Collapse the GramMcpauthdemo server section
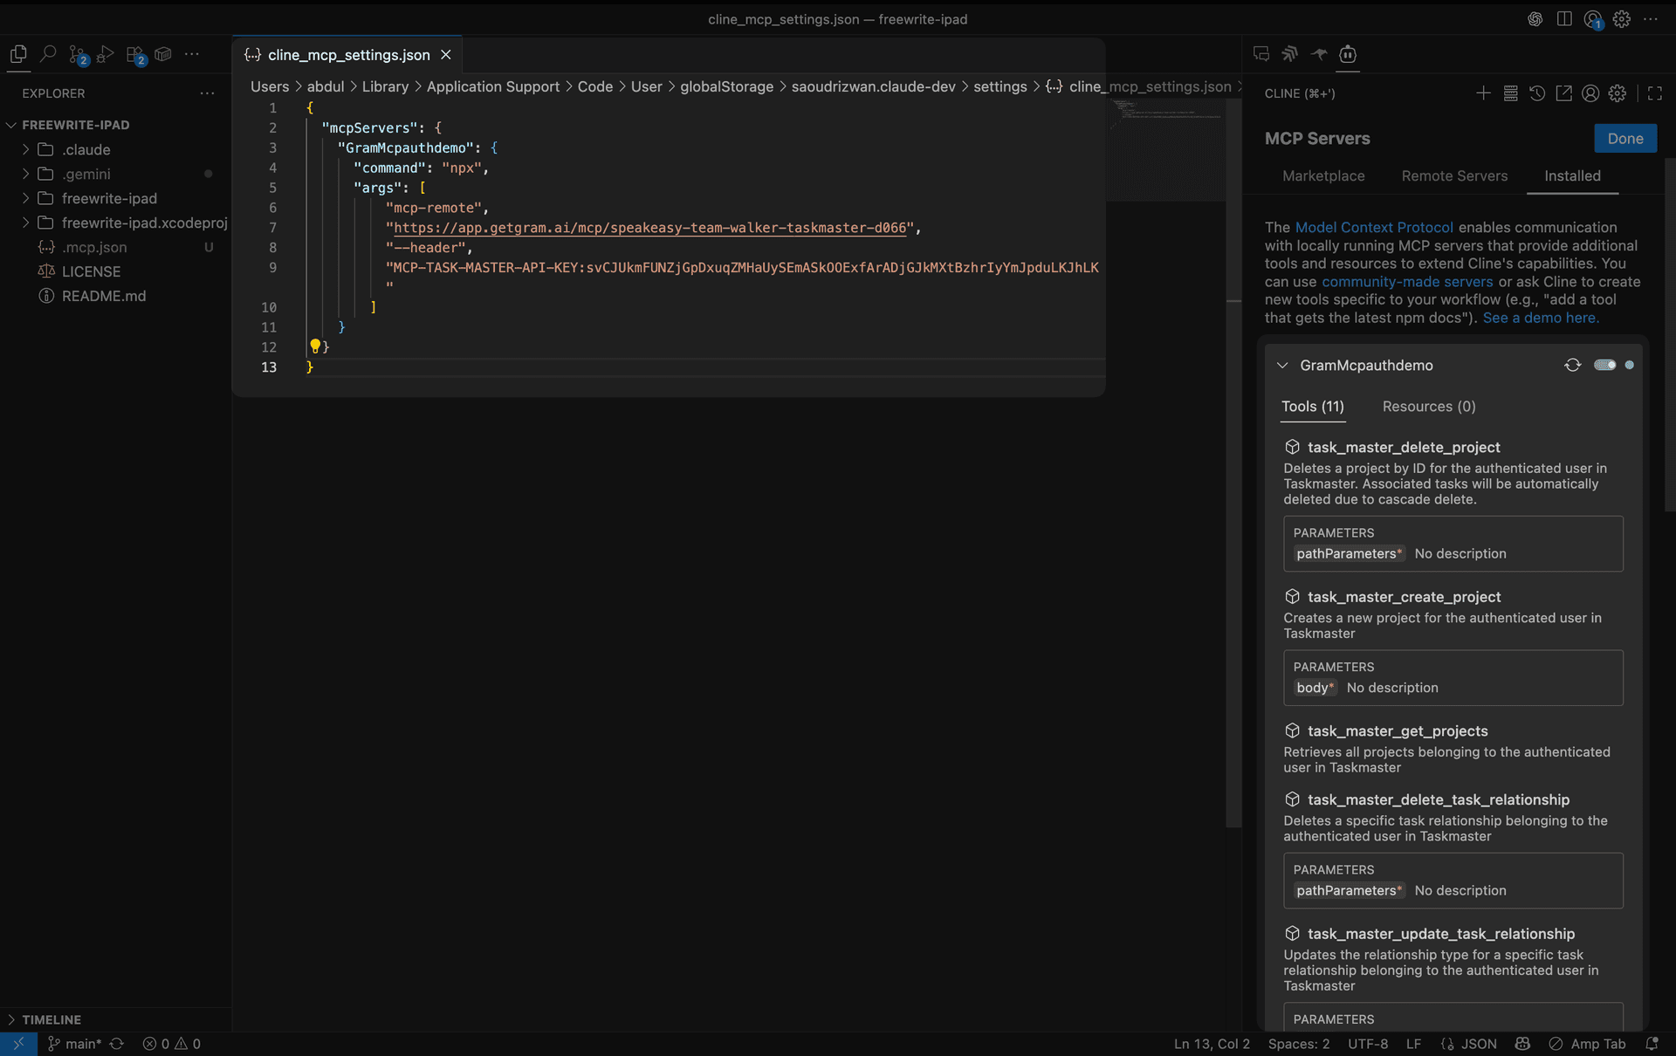The height and width of the screenshot is (1056, 1676). (x=1281, y=365)
